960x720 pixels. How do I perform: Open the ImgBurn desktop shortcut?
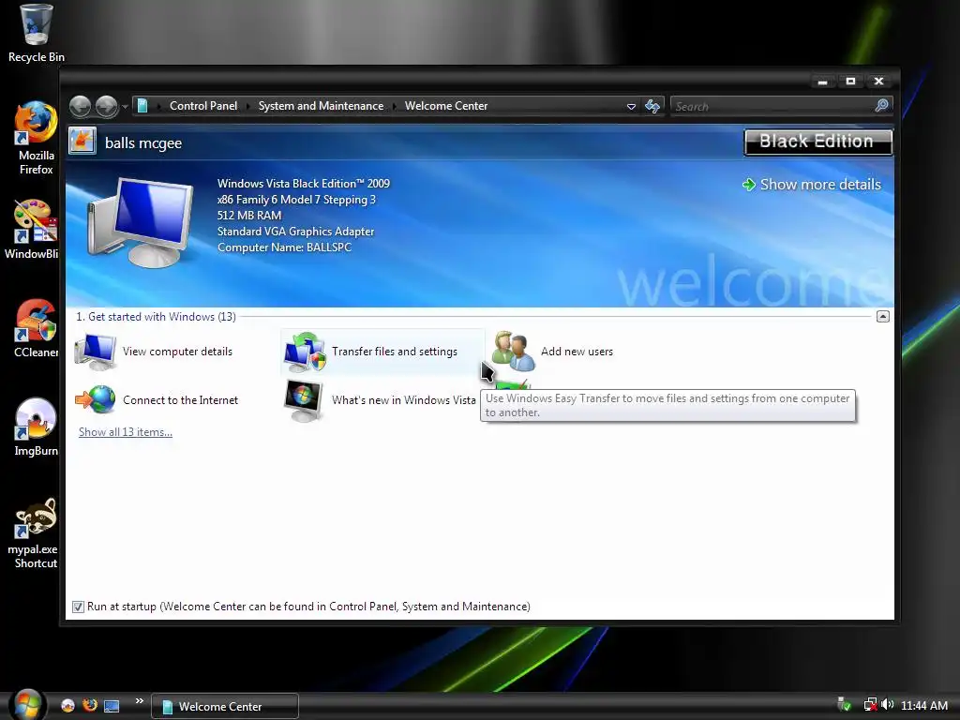tap(36, 427)
